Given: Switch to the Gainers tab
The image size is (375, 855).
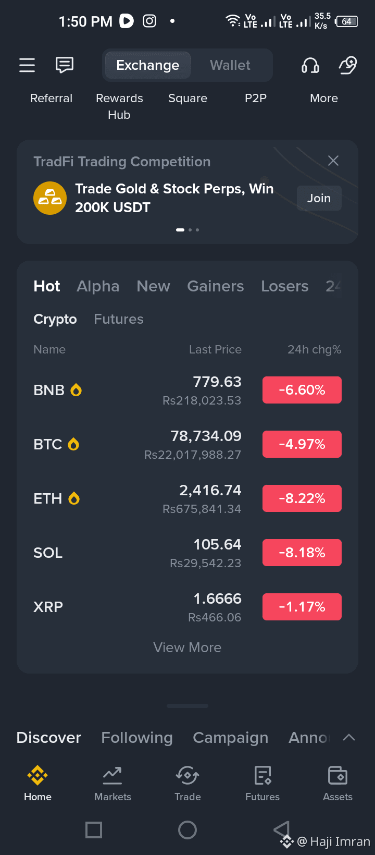Looking at the screenshot, I should [216, 286].
